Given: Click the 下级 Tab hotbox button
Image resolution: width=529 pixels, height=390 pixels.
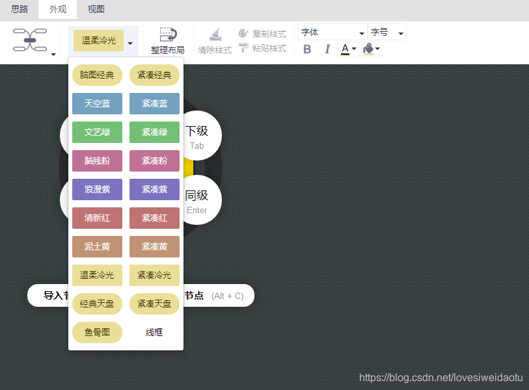Looking at the screenshot, I should (202, 136).
